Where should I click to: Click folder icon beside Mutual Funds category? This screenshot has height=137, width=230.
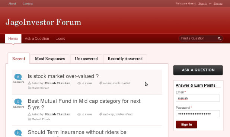(x=29, y=119)
